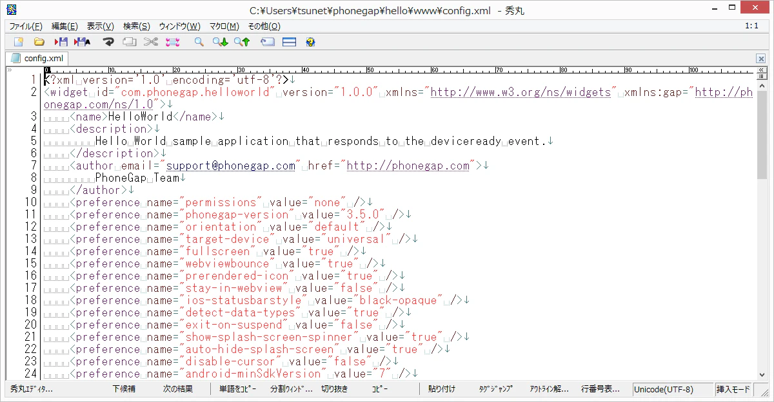The width and height of the screenshot is (774, 402).
Task: Click the Undo arrow icon
Action: [x=109, y=42]
